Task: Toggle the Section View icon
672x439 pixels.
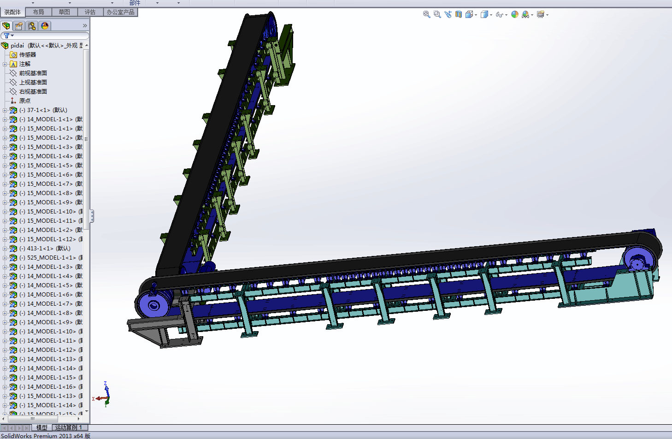Action: tap(459, 14)
